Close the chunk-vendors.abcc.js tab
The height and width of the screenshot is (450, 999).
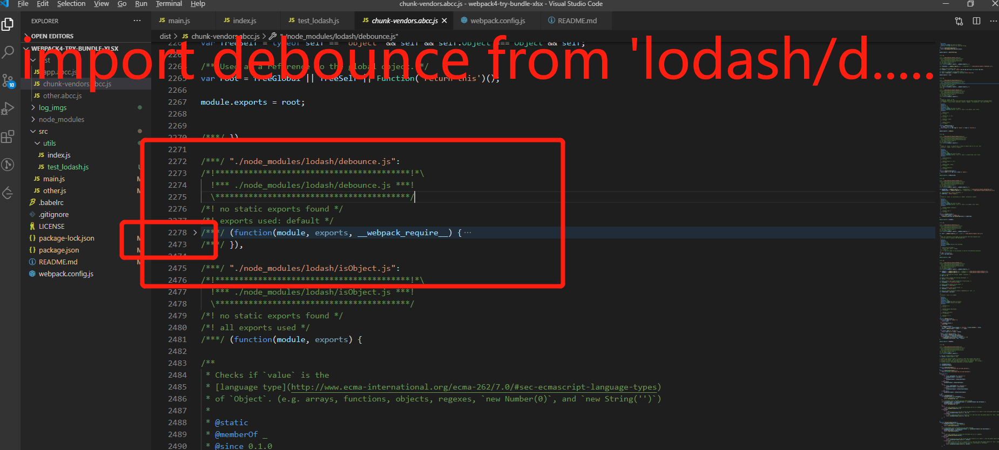(x=444, y=21)
